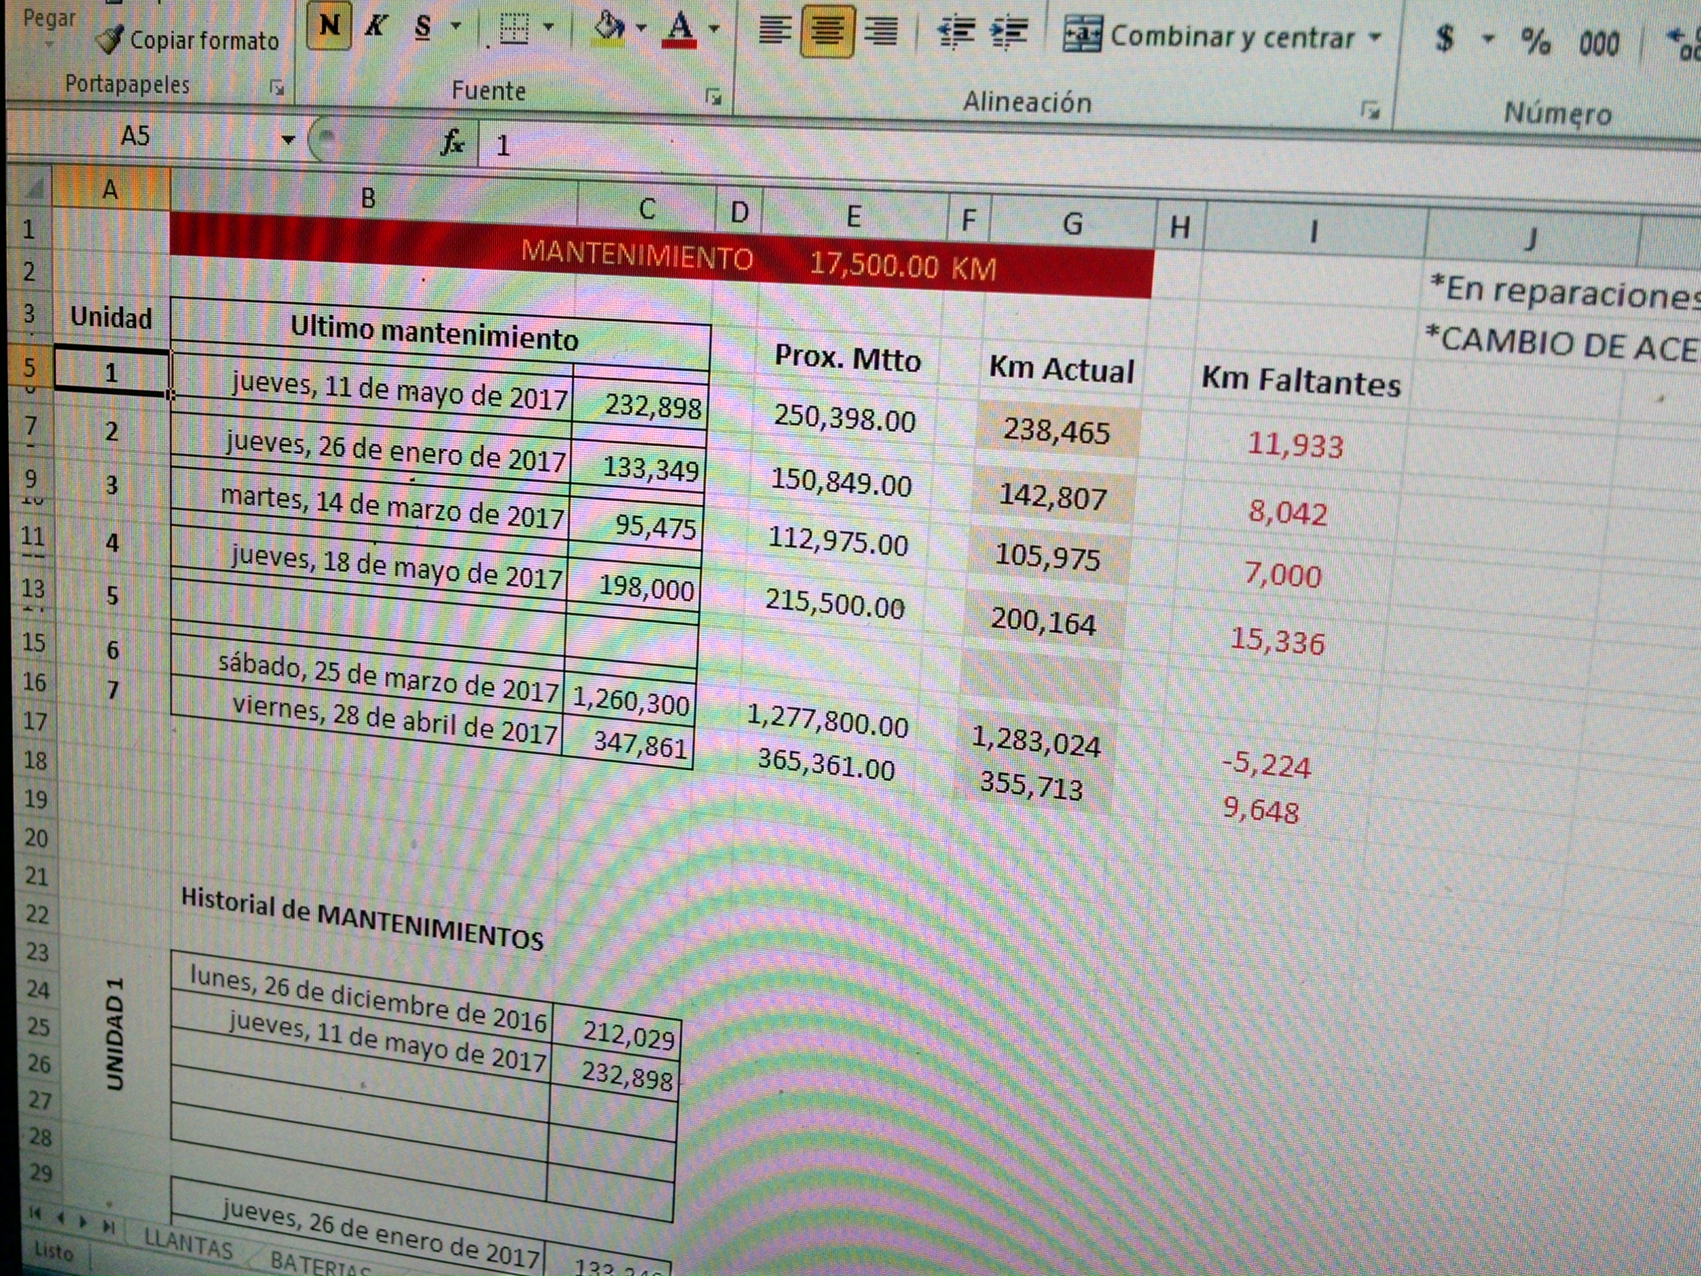Apply red font color icon
1701x1276 pixels.
[x=680, y=29]
